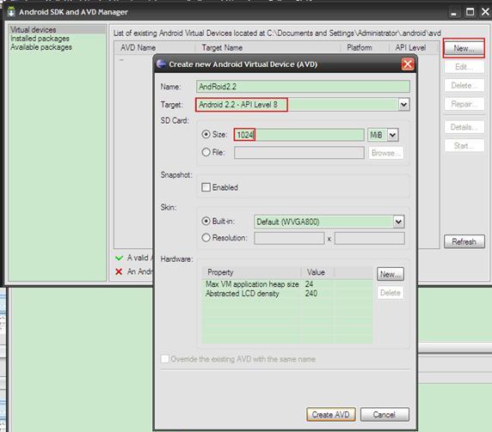The image size is (492, 432).
Task: Click the Edit... button in AVD Manager
Action: click(464, 67)
